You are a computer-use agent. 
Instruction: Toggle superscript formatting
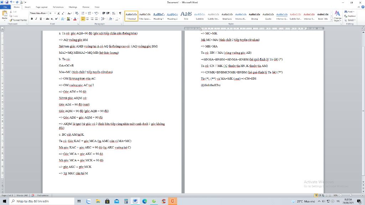56,19
